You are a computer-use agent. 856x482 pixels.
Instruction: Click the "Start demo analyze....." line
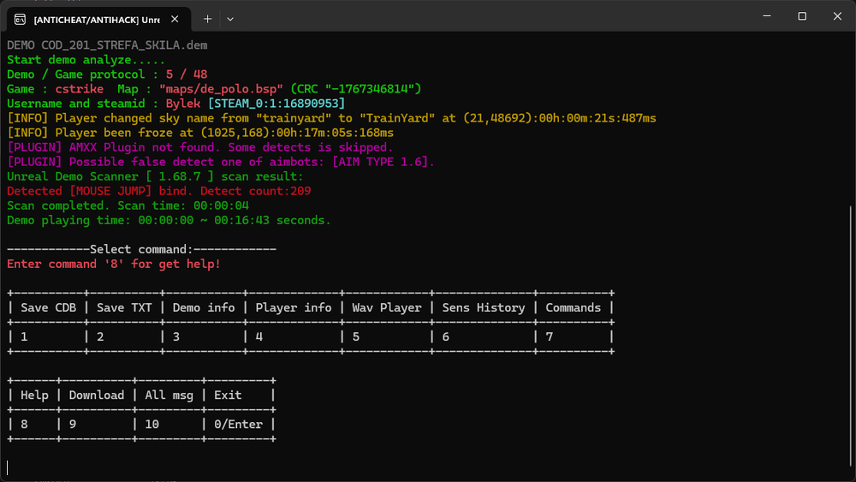[86, 60]
